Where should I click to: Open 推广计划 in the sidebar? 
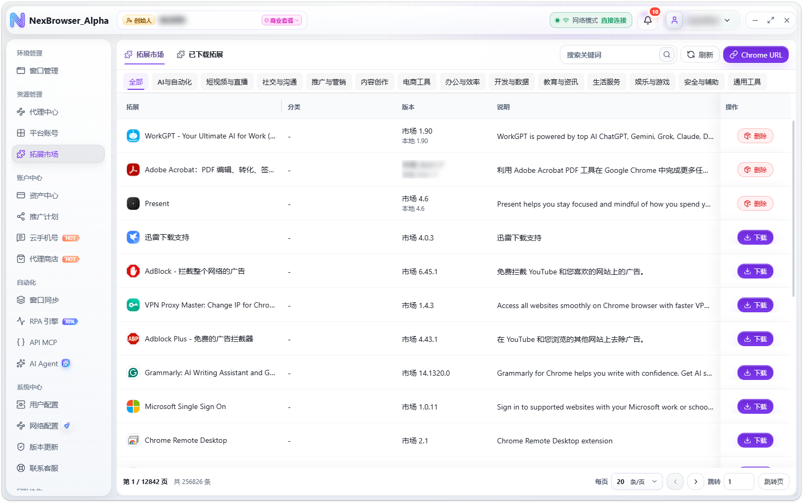58,217
